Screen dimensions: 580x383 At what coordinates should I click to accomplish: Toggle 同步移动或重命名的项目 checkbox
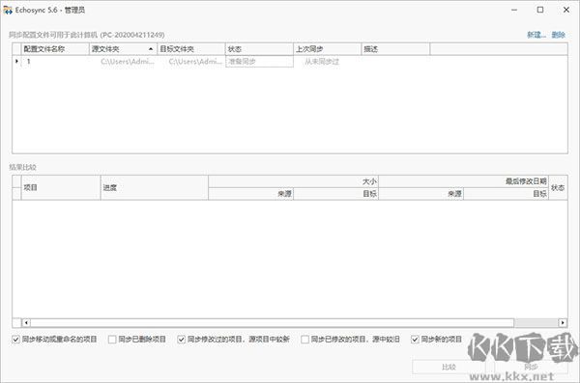(15, 339)
